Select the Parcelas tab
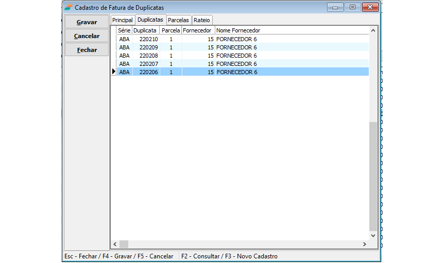 [178, 20]
